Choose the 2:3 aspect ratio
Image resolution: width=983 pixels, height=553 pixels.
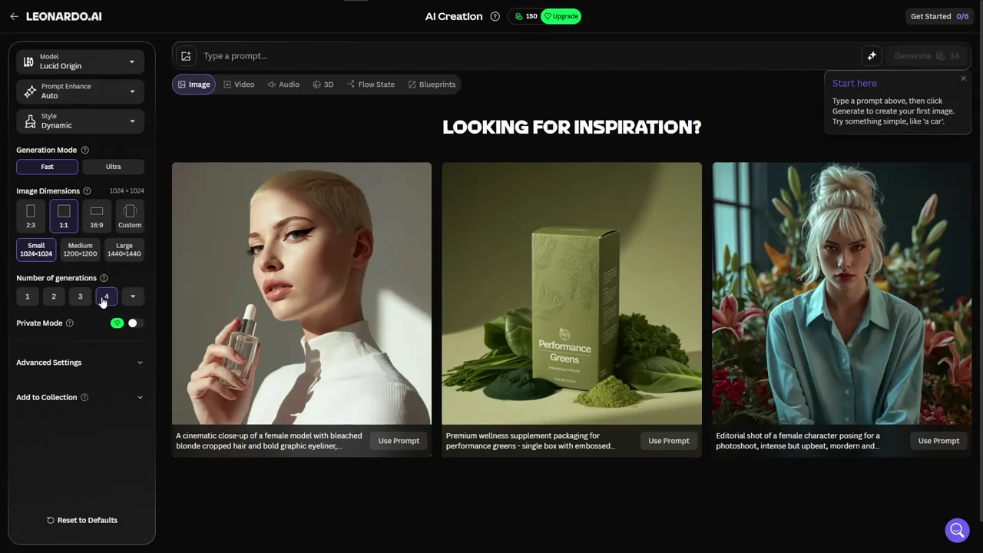point(31,216)
